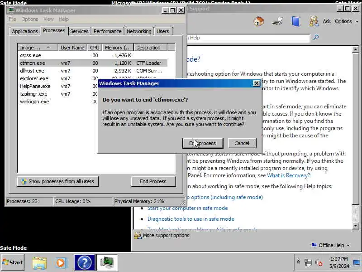Viewport: 362px width, 272px height.
Task: Open Task Manager Help menu
Action: pos(63,19)
